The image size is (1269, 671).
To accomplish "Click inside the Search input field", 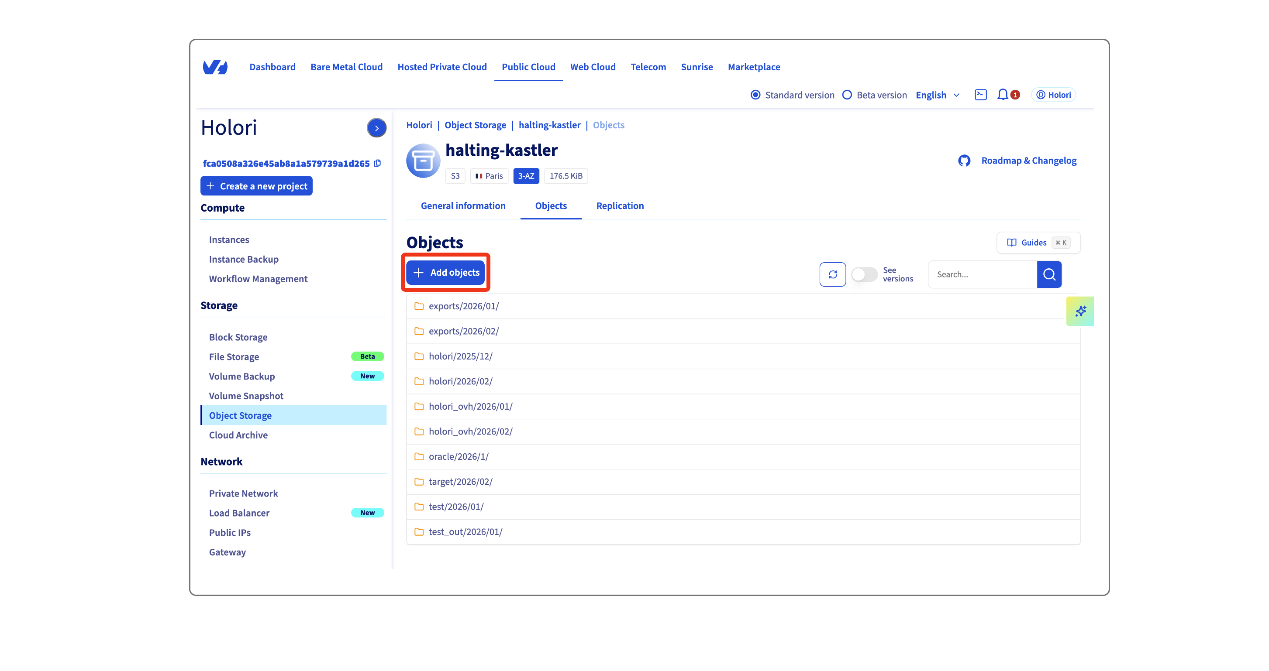I will pos(980,274).
